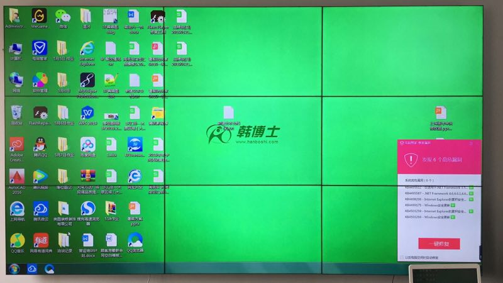This screenshot has height=283, width=503.
Task: Click the Windows Start orb
Action: coord(14,269)
